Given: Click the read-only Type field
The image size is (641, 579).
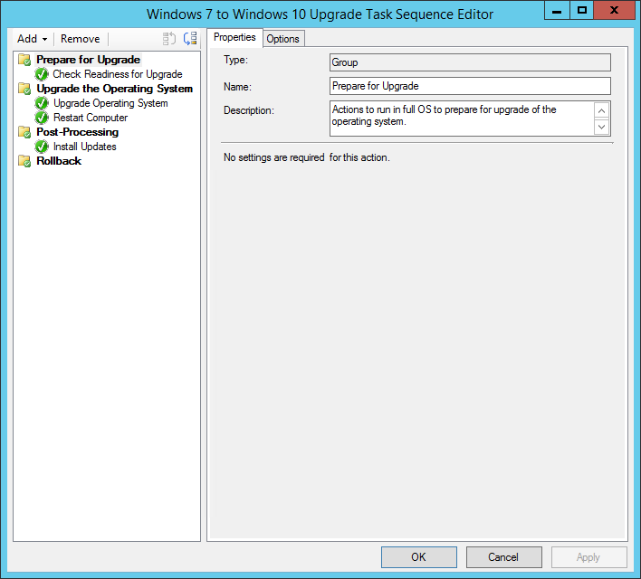Looking at the screenshot, I should (x=470, y=62).
